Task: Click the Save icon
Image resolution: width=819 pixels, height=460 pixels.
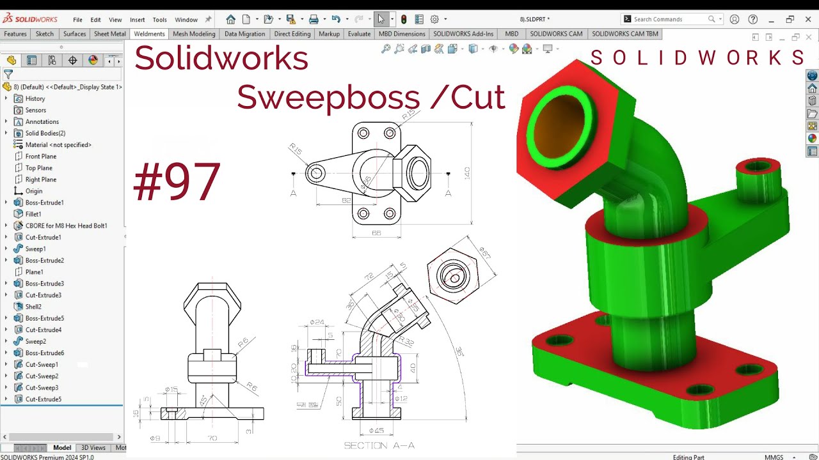Action: [290, 19]
